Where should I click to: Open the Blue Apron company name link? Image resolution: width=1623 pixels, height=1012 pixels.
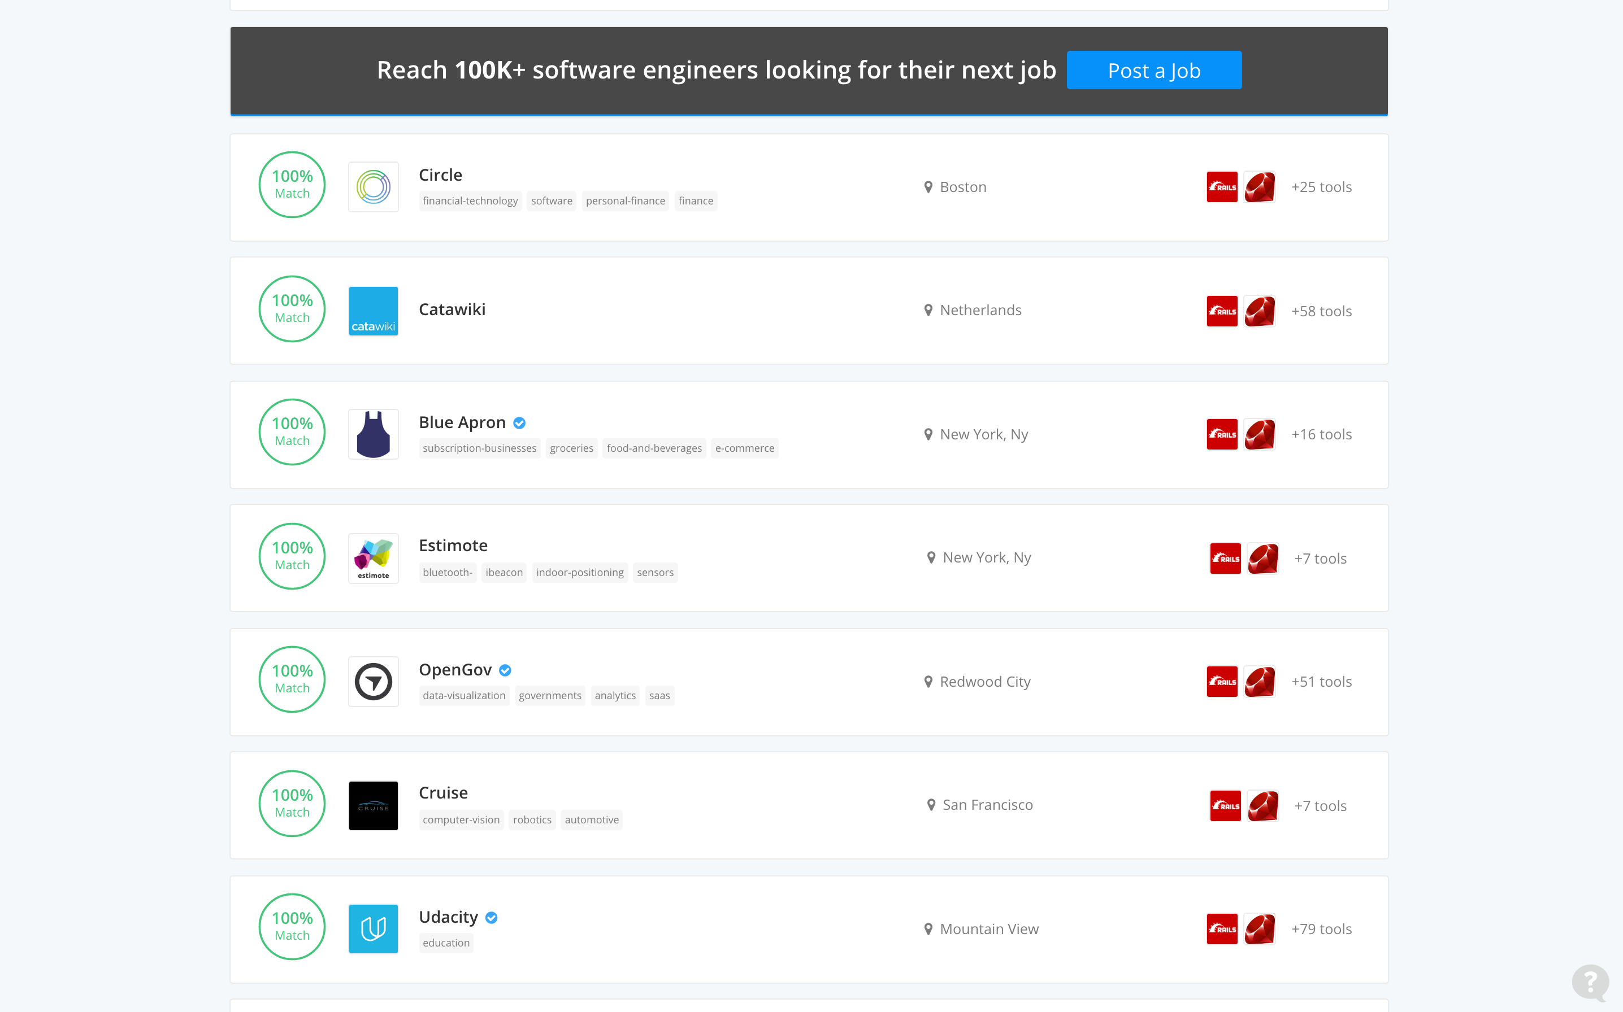pos(462,422)
